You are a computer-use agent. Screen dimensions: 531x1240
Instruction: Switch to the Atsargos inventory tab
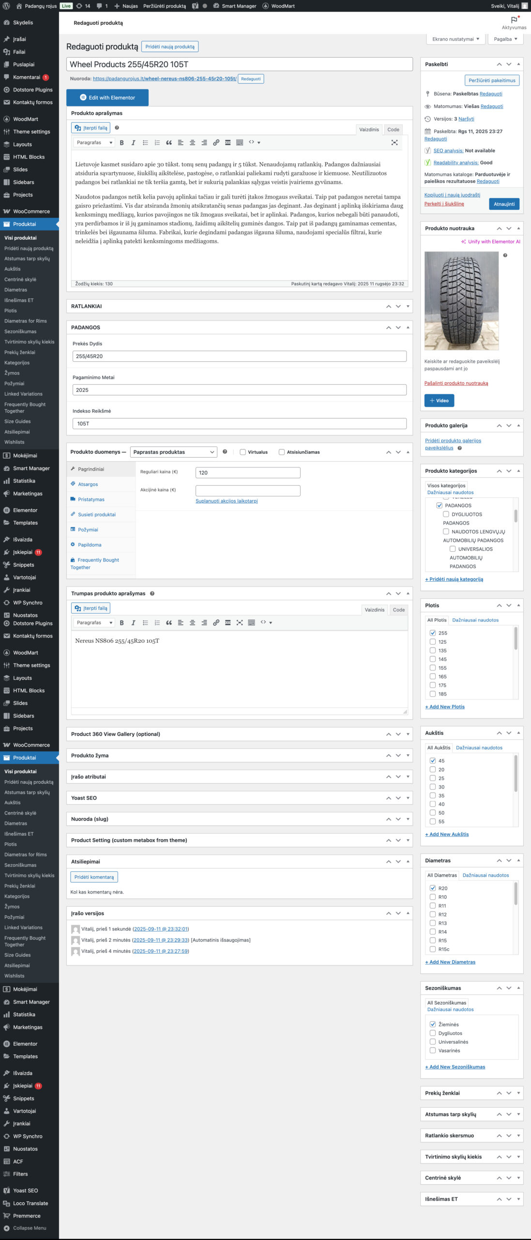[x=88, y=484]
